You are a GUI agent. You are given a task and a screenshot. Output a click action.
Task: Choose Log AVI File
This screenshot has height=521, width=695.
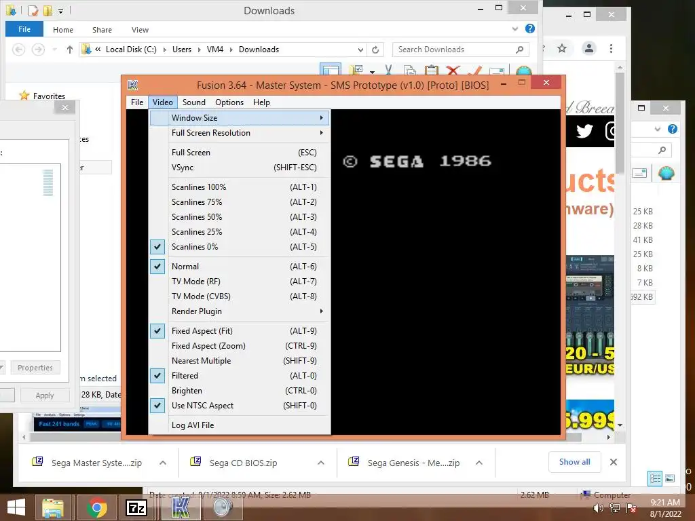(240, 425)
